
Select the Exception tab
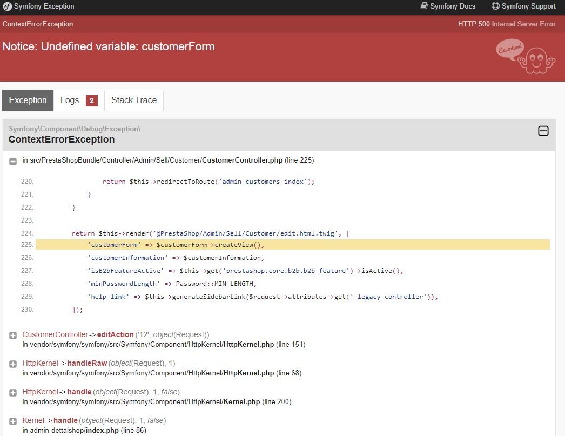point(28,100)
